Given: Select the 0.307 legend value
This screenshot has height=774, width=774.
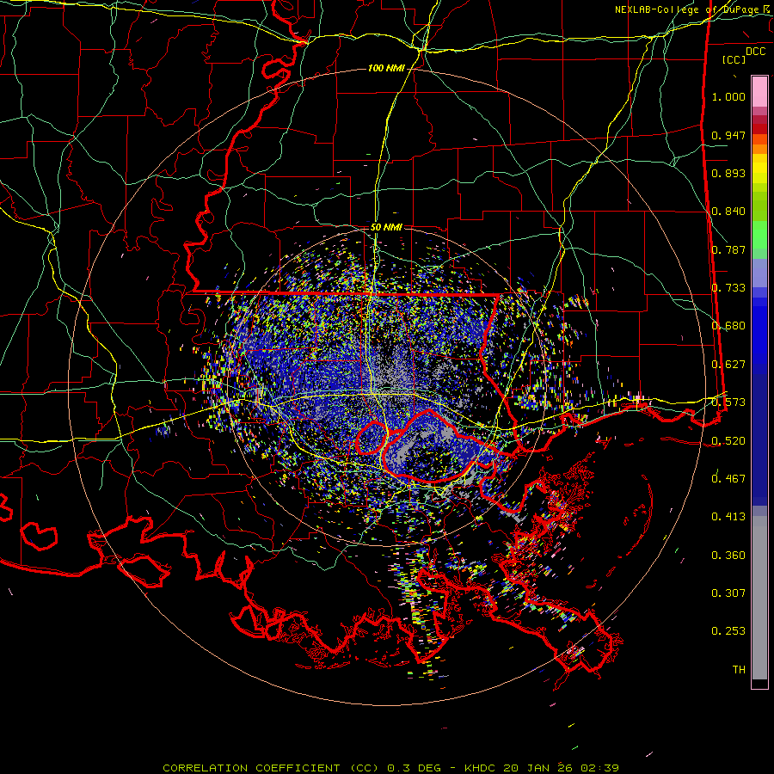Looking at the screenshot, I should (728, 593).
